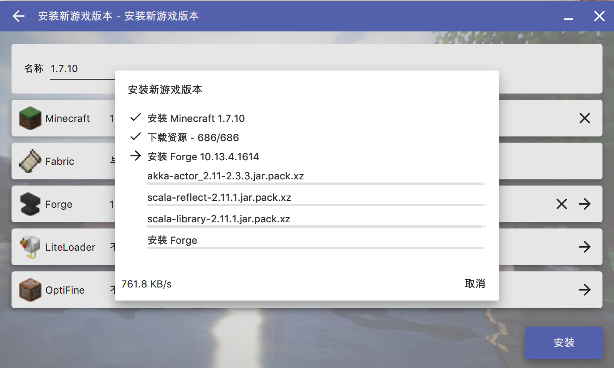Screen dimensions: 614x368
Task: Select the Forge row label
Action: click(x=59, y=204)
